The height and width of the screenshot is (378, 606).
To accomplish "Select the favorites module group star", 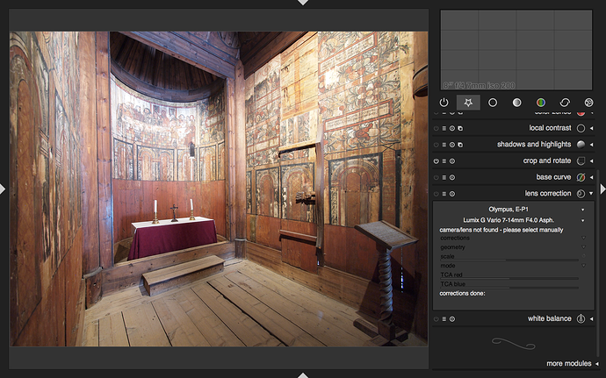I will point(468,103).
